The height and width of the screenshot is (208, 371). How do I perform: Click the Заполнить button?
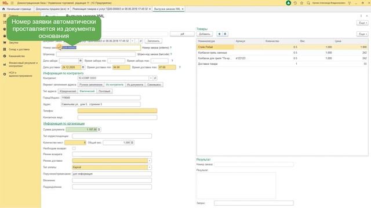pos(153,41)
